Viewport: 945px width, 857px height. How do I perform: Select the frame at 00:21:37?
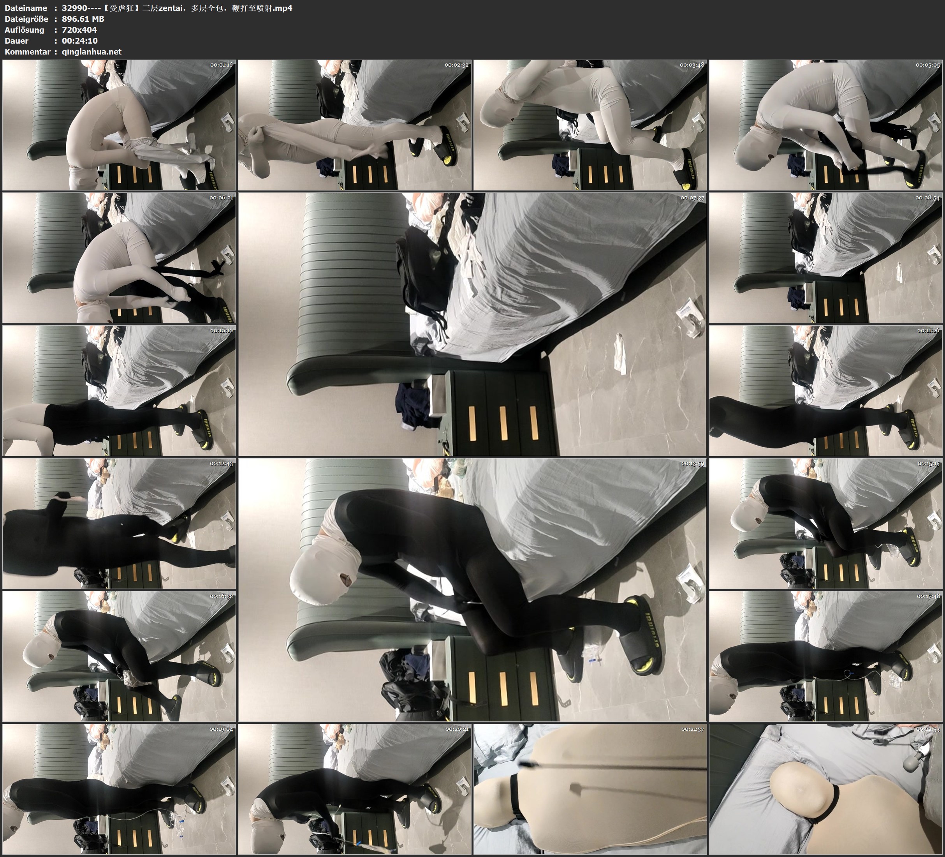point(590,789)
